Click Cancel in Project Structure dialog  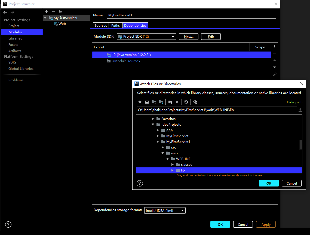click(243, 225)
